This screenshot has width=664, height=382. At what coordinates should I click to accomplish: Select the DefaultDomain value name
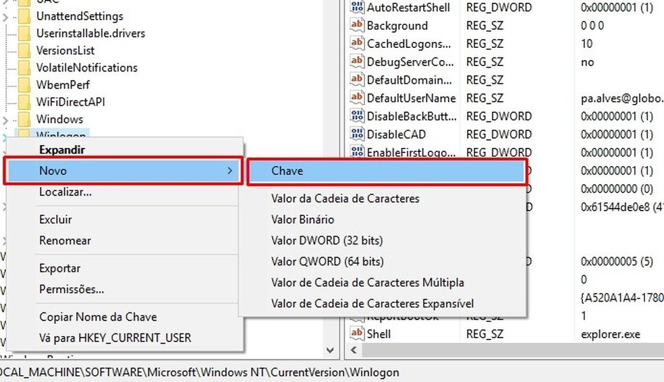(409, 80)
